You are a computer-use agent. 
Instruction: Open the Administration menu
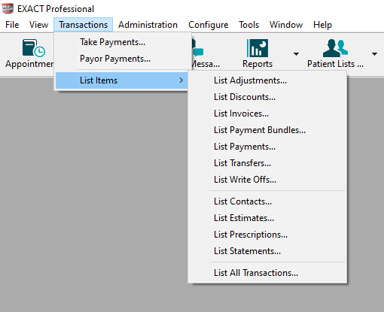(148, 25)
